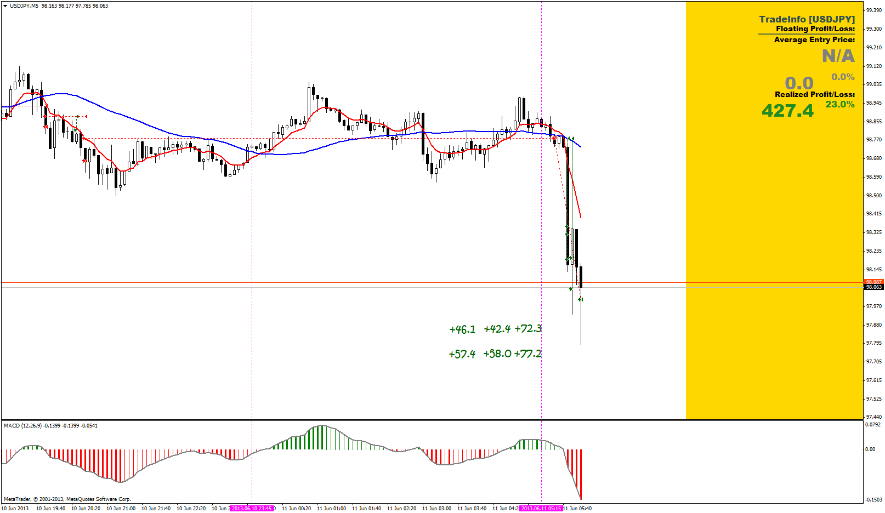Click the 97.525 price scale label
Image resolution: width=885 pixels, height=513 pixels.
click(874, 399)
